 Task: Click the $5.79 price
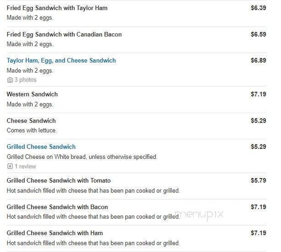click(259, 180)
